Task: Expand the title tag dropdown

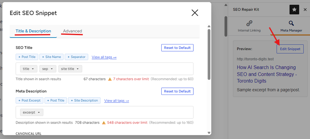Action: 28,69
